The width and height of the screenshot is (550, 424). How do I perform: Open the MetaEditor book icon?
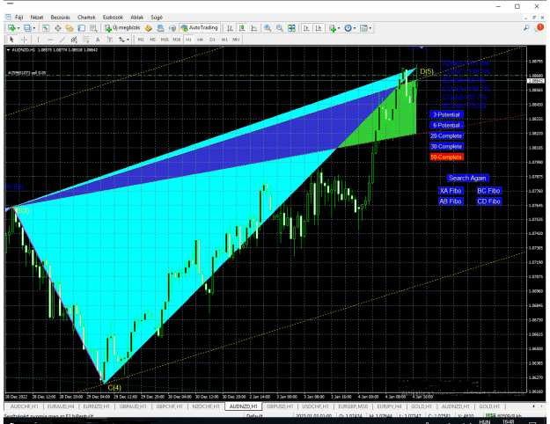149,28
